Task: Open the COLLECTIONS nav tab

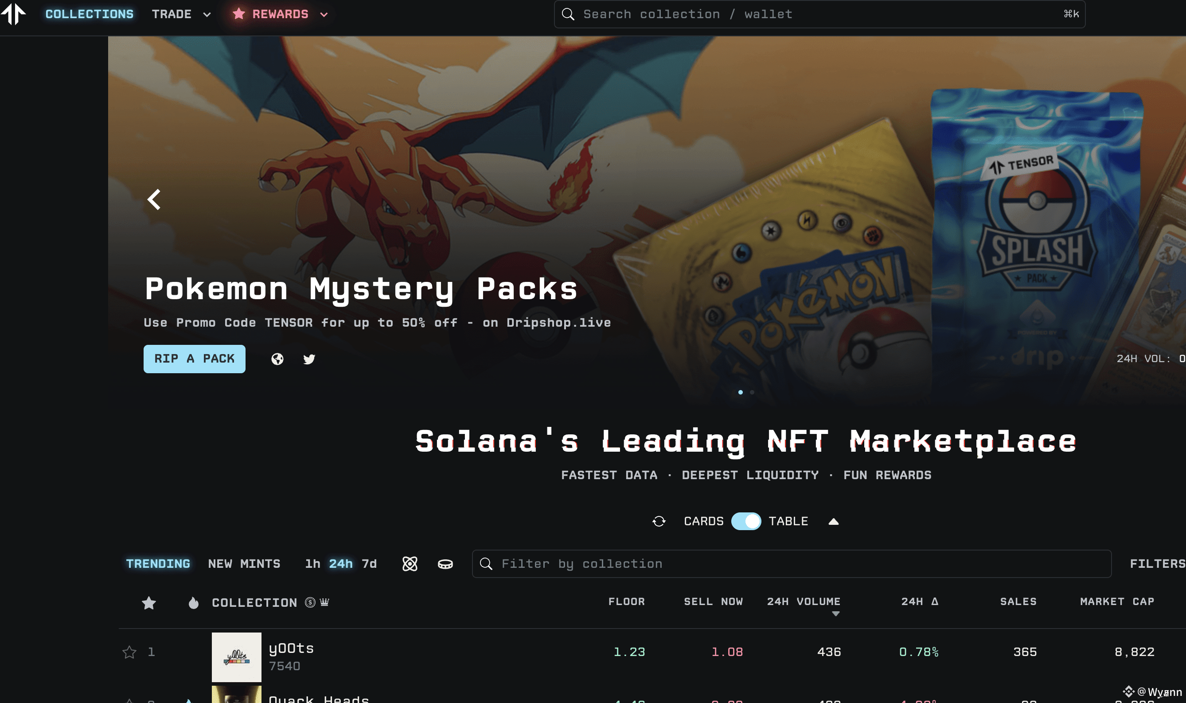Action: [90, 14]
